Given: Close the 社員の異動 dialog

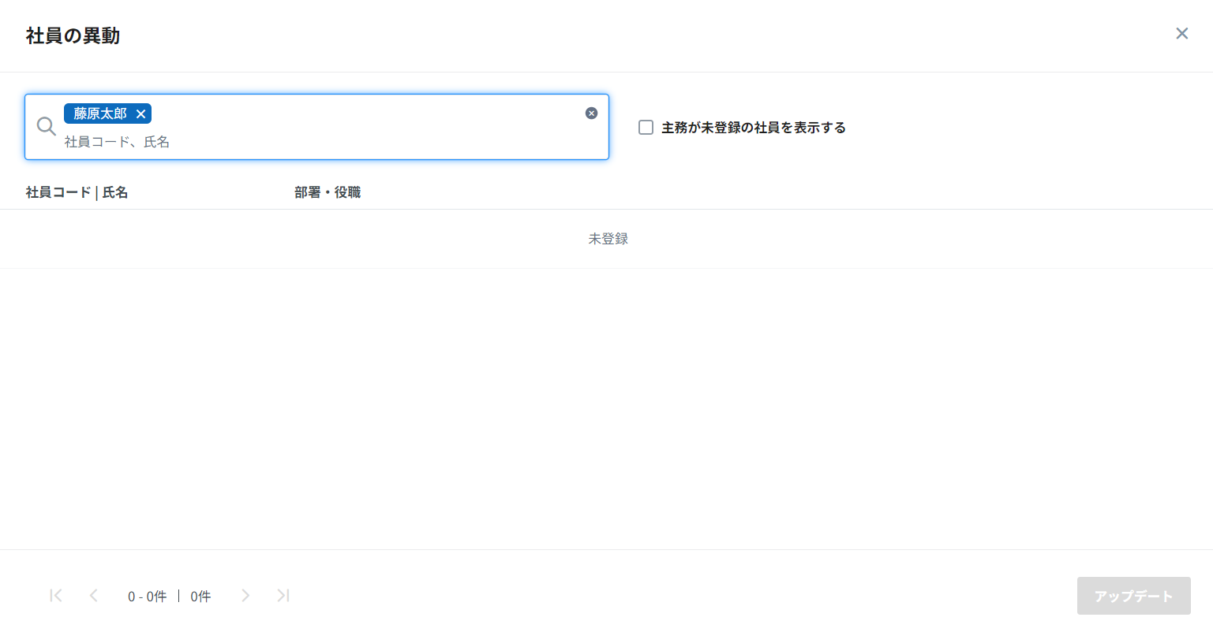Looking at the screenshot, I should (1181, 33).
